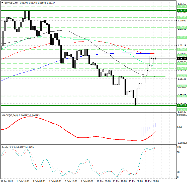Click the 1.08275 level label
This screenshot has width=187, height=184.
tap(182, 7)
